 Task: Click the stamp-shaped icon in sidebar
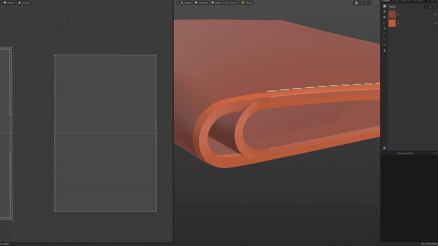pyautogui.click(x=384, y=50)
